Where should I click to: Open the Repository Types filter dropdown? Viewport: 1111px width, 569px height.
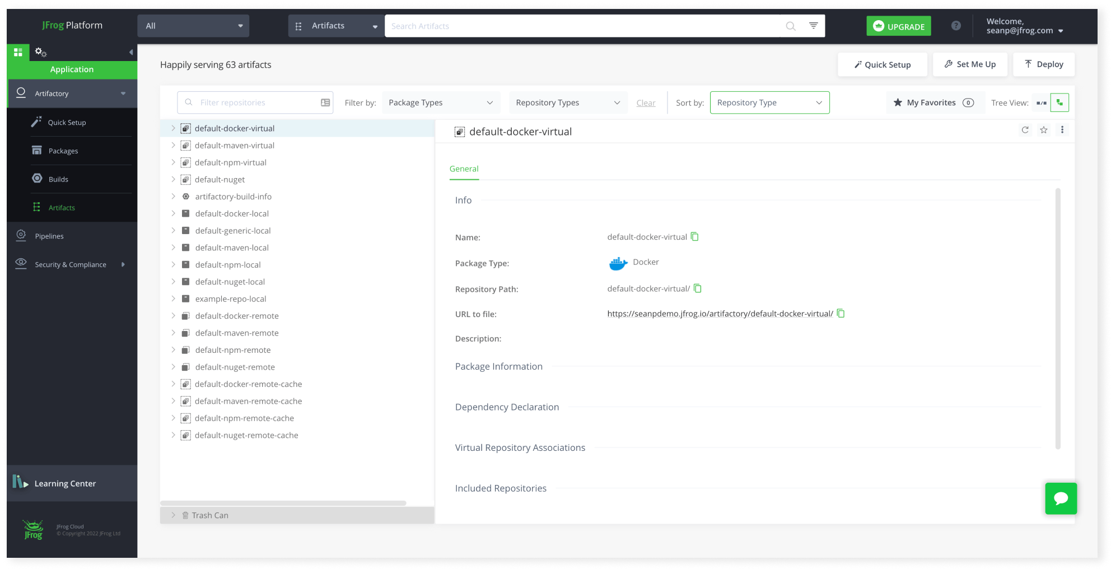click(x=567, y=102)
